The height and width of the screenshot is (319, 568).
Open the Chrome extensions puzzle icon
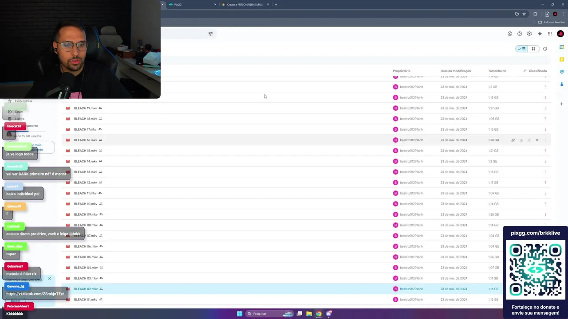click(535, 14)
